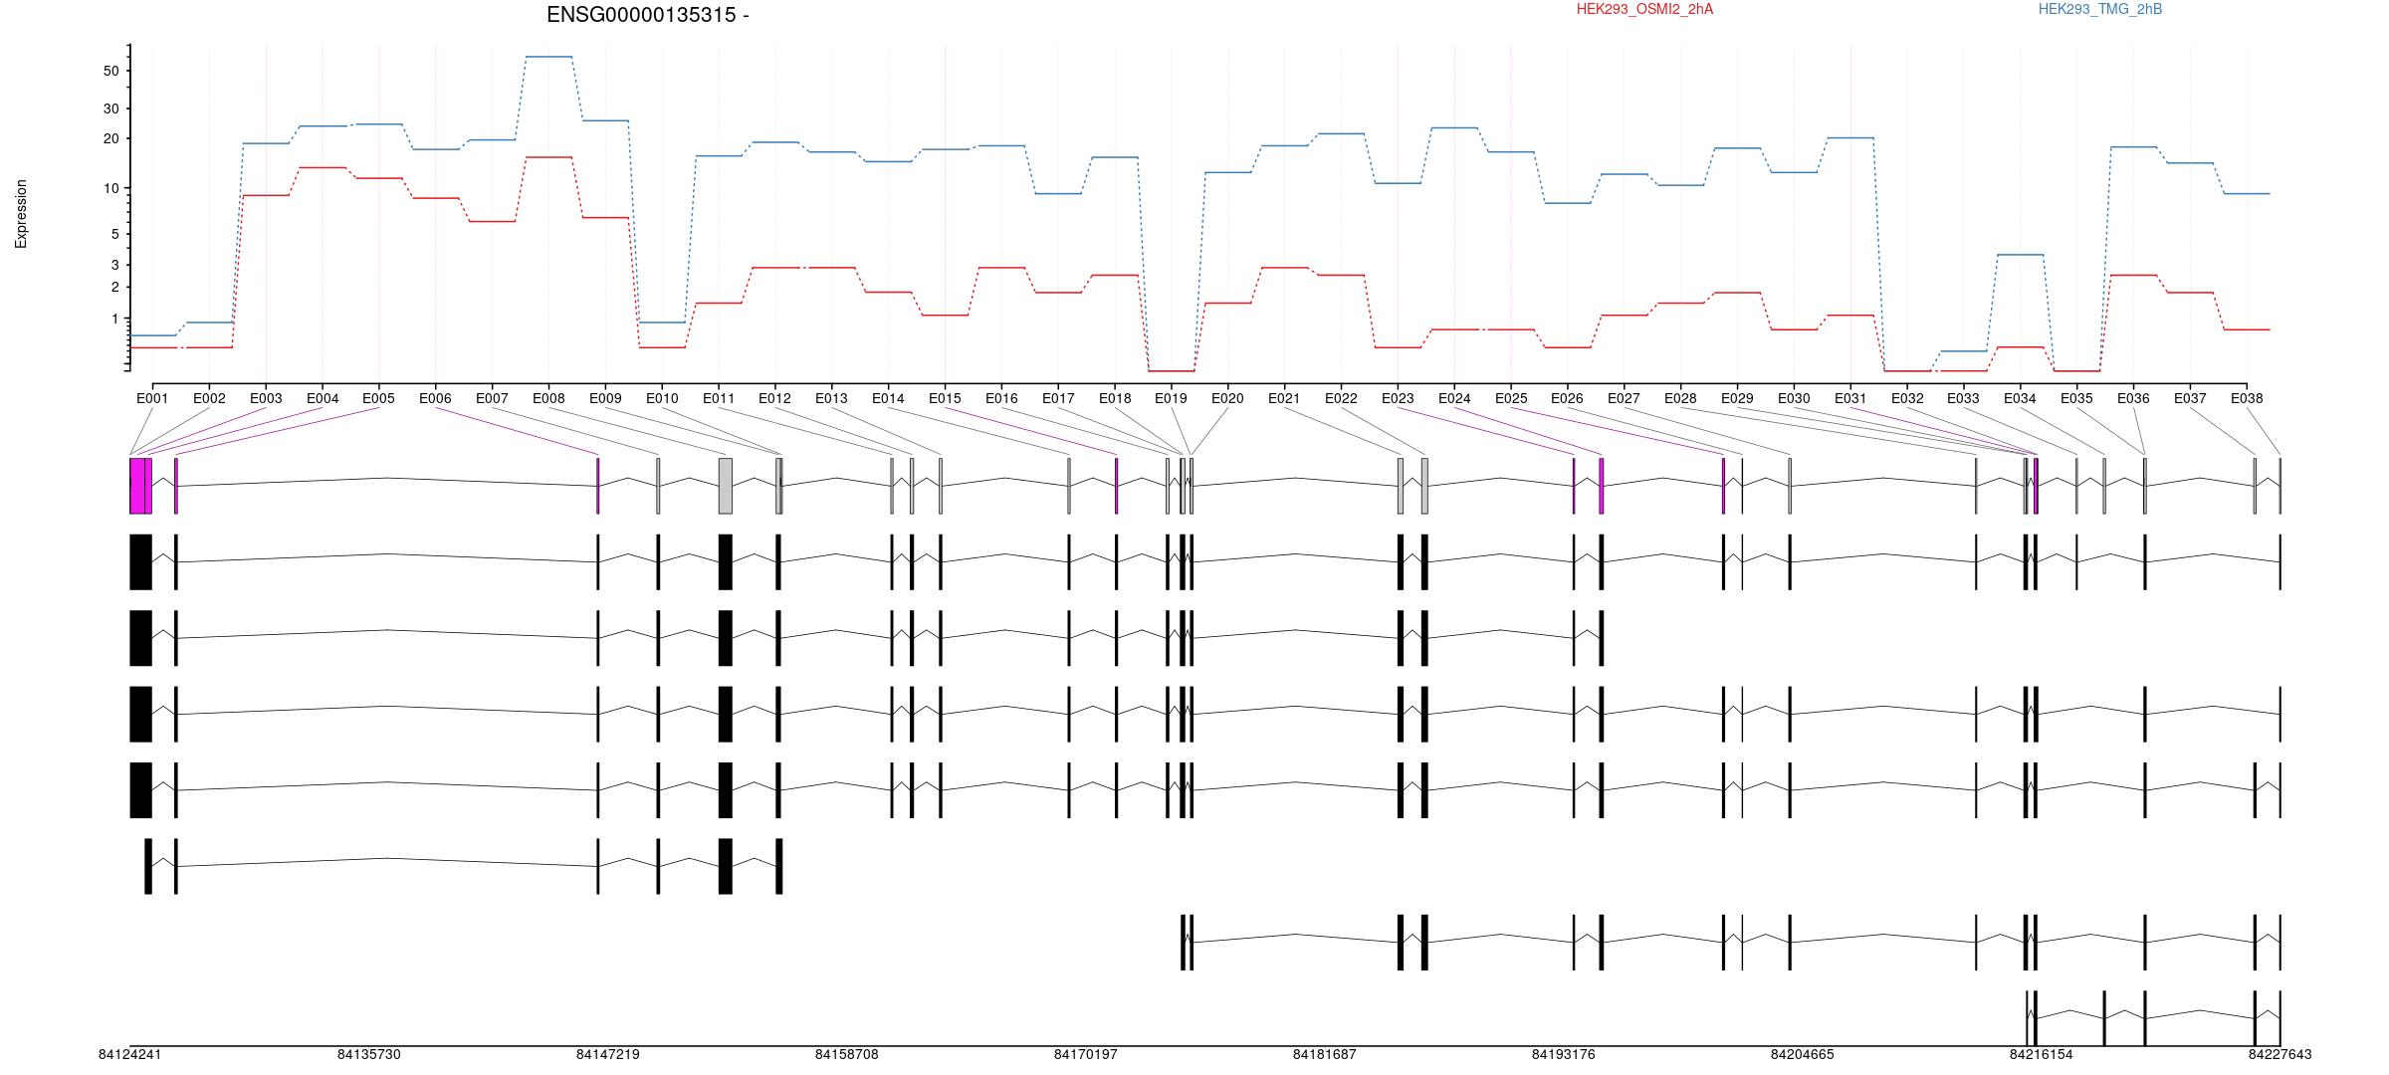The width and height of the screenshot is (2389, 1075).
Task: Select the HEK293_OSMI2_2hA legend label
Action: pyautogui.click(x=1644, y=9)
